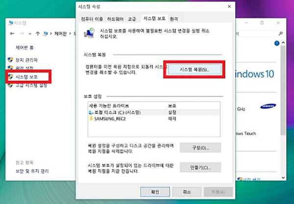Click 만들기(C)... to create restore point

[200, 167]
